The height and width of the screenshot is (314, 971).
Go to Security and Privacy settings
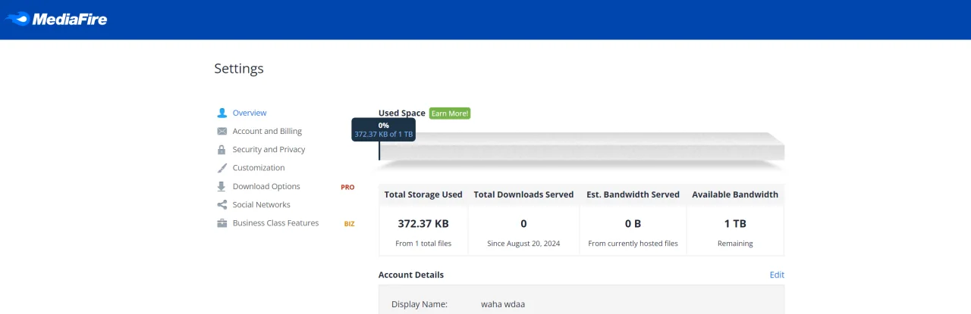[269, 150]
